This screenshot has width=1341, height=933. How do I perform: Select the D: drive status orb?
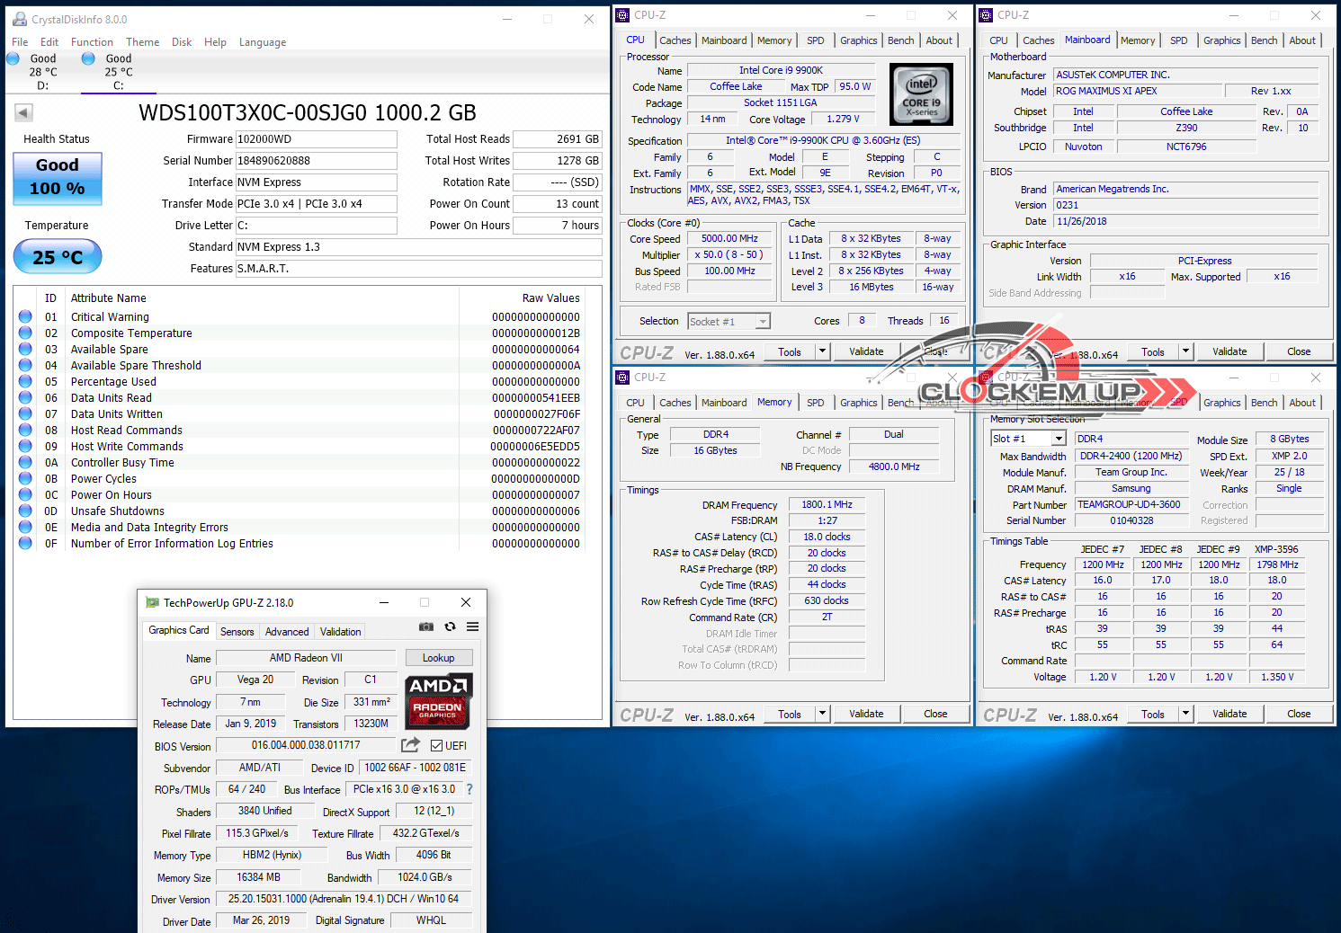coord(13,58)
